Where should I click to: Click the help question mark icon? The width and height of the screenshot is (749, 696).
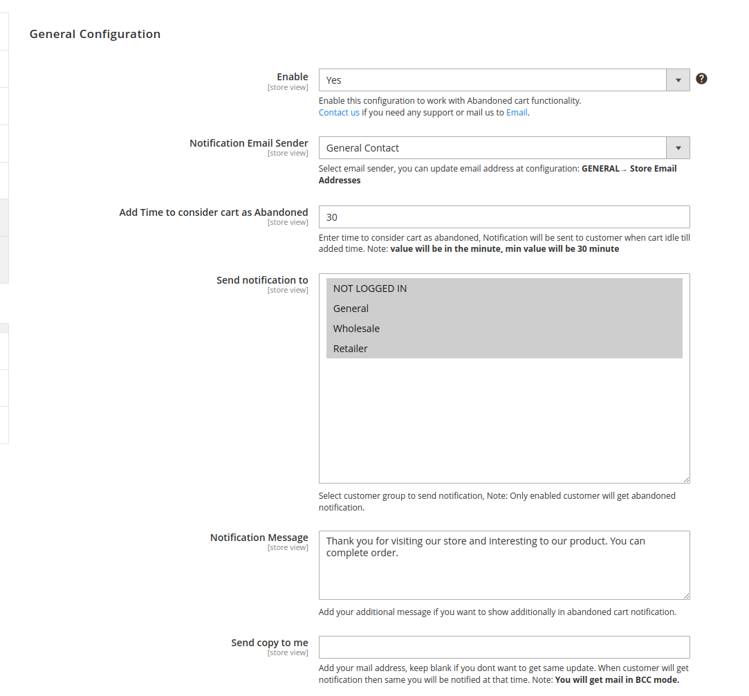click(701, 79)
